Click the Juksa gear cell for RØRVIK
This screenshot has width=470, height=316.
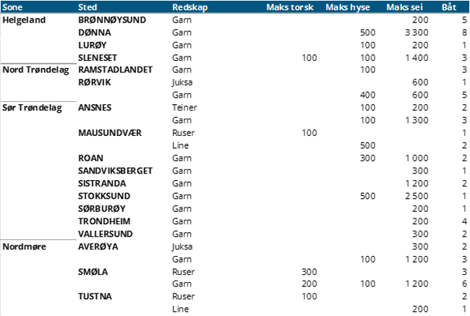182,82
